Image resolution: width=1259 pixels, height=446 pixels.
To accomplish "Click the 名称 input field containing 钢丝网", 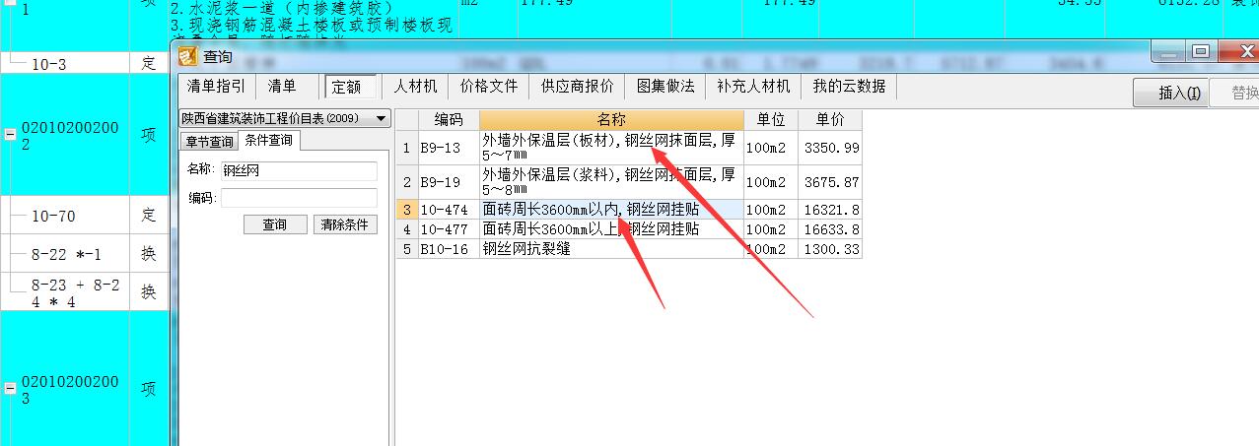I will [299, 170].
